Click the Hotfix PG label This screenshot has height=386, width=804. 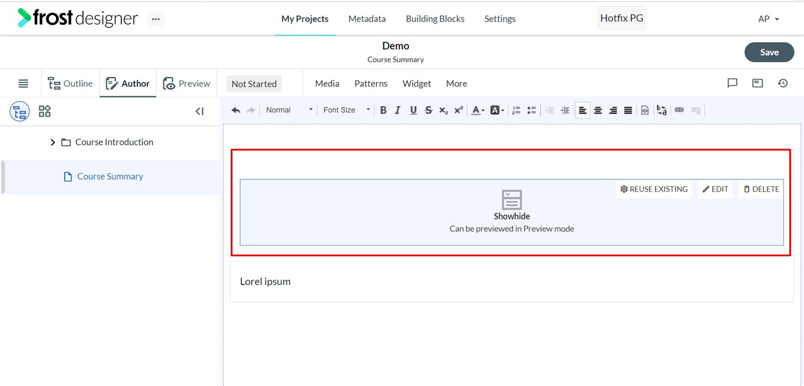click(x=622, y=18)
